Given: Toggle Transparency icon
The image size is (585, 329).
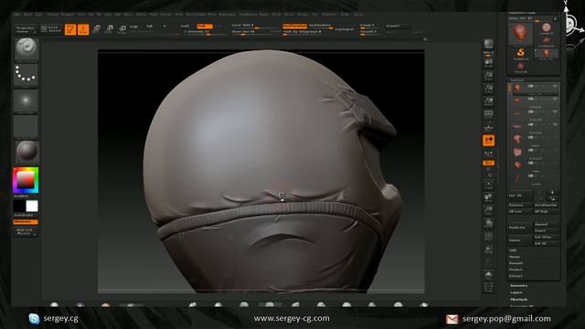Looking at the screenshot, I should 488,249.
